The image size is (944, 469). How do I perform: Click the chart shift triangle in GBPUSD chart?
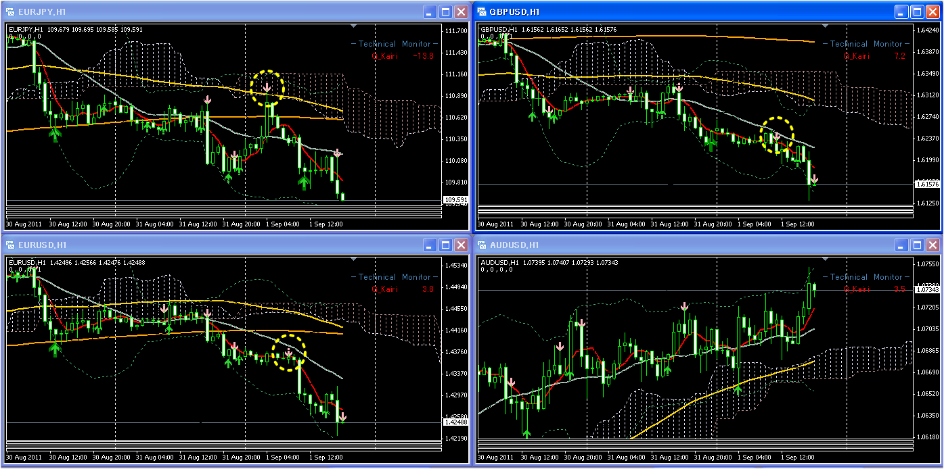825,26
